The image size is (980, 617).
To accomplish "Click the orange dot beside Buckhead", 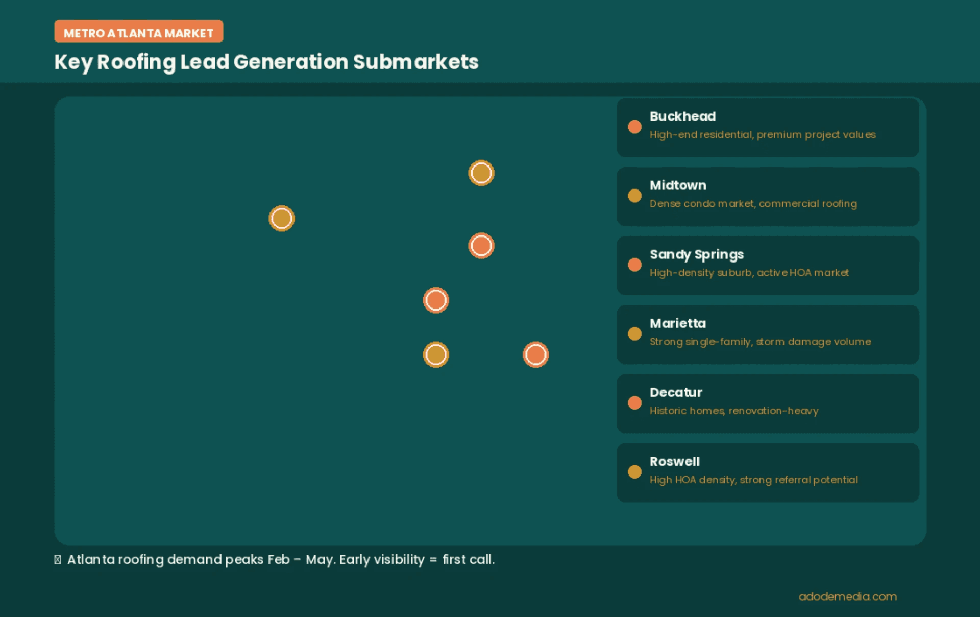I will point(634,127).
